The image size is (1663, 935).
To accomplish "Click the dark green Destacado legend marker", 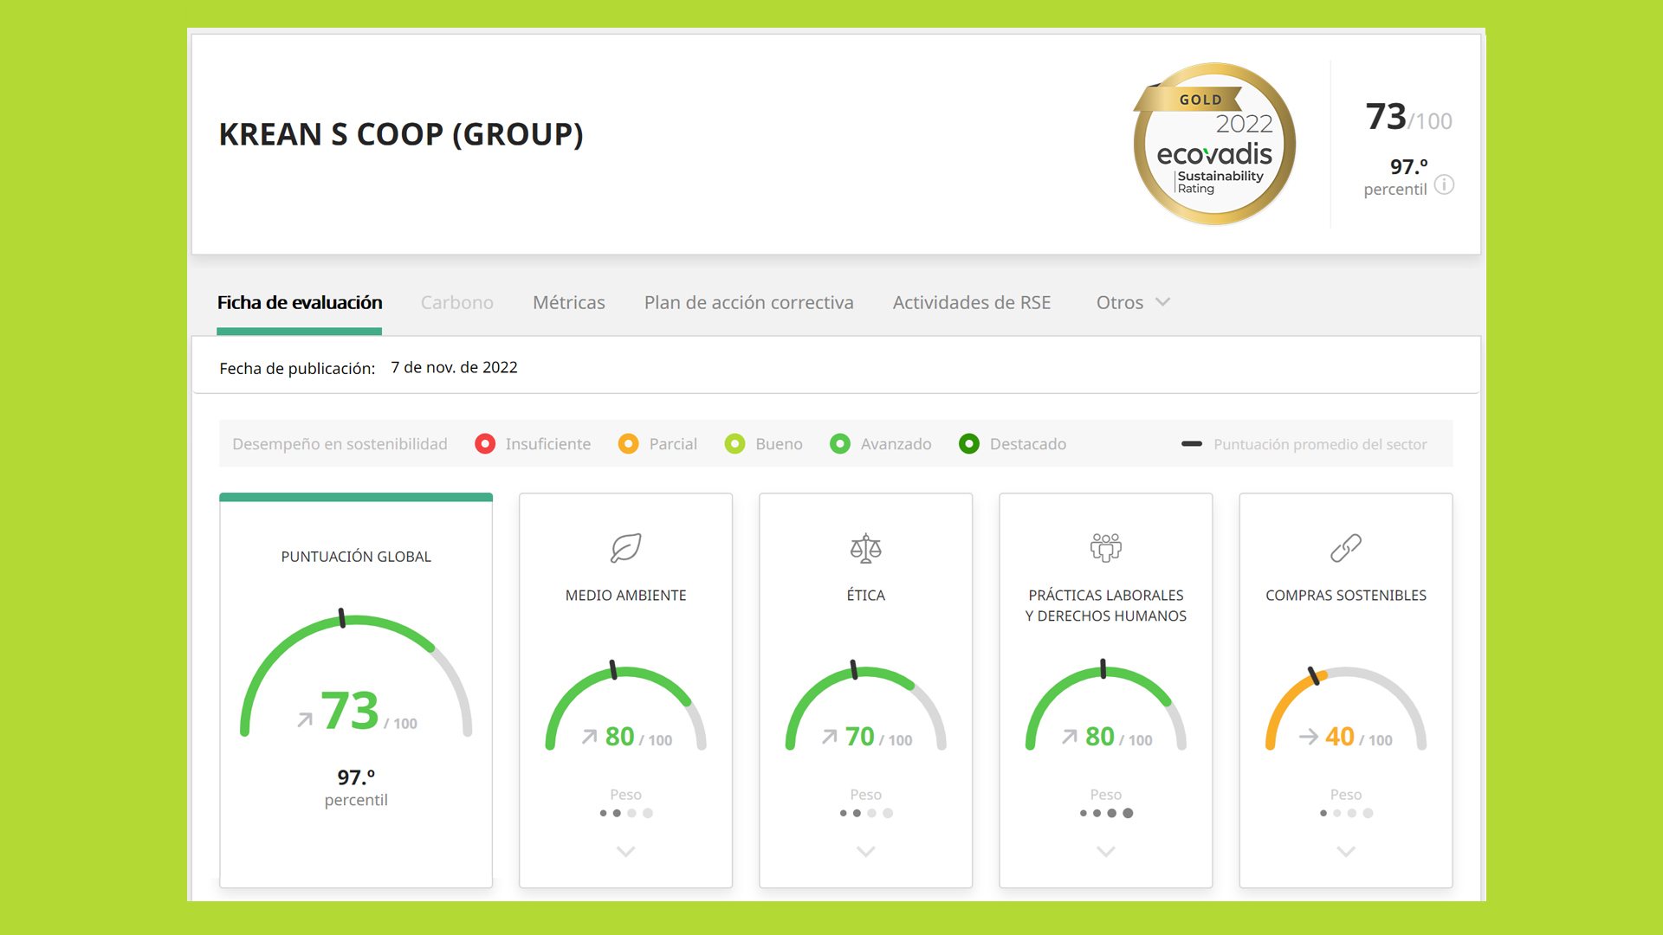I will point(969,444).
